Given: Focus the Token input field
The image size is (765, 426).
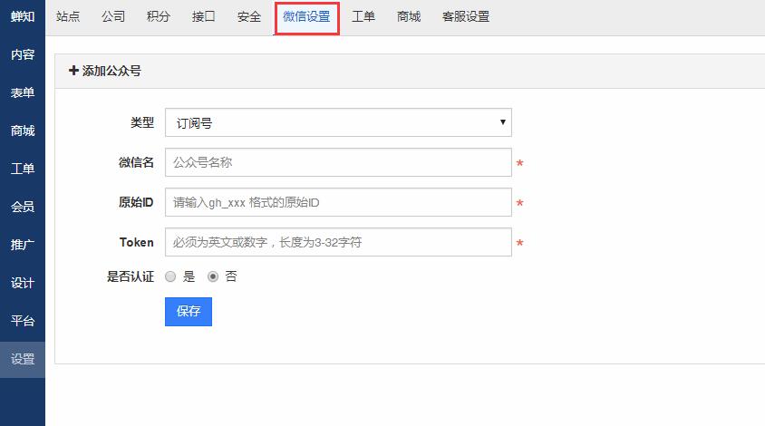Looking at the screenshot, I should click(x=338, y=242).
